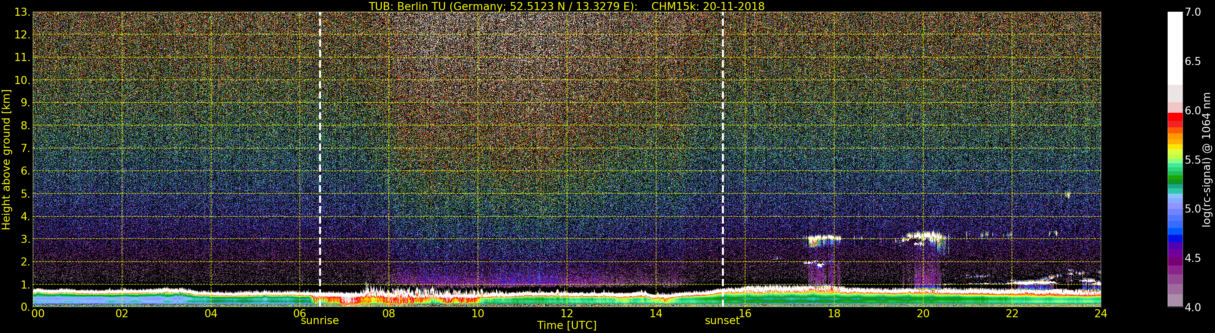Viewport: 1215px width, 333px height.
Task: Click the colorbar tick label '5.0'
Action: point(1193,209)
